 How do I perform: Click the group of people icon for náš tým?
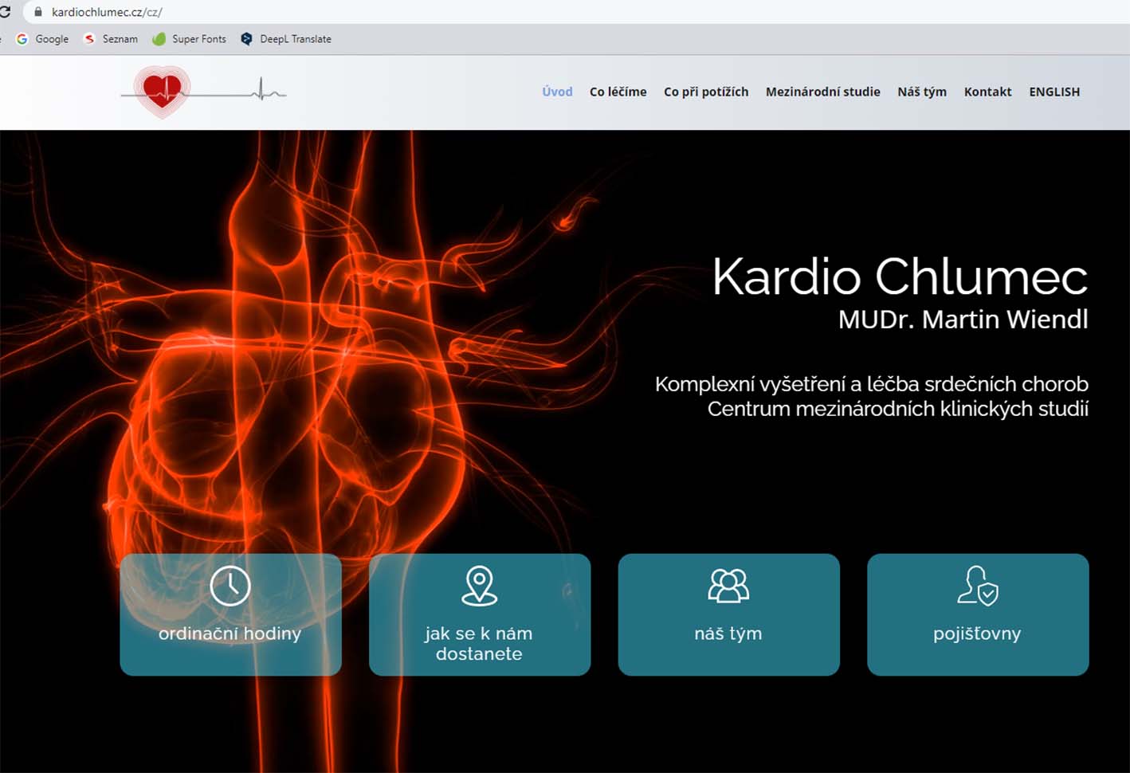click(x=728, y=585)
